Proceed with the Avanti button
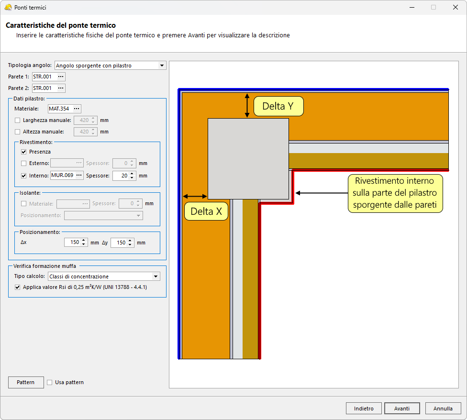The width and height of the screenshot is (467, 420). point(402,409)
